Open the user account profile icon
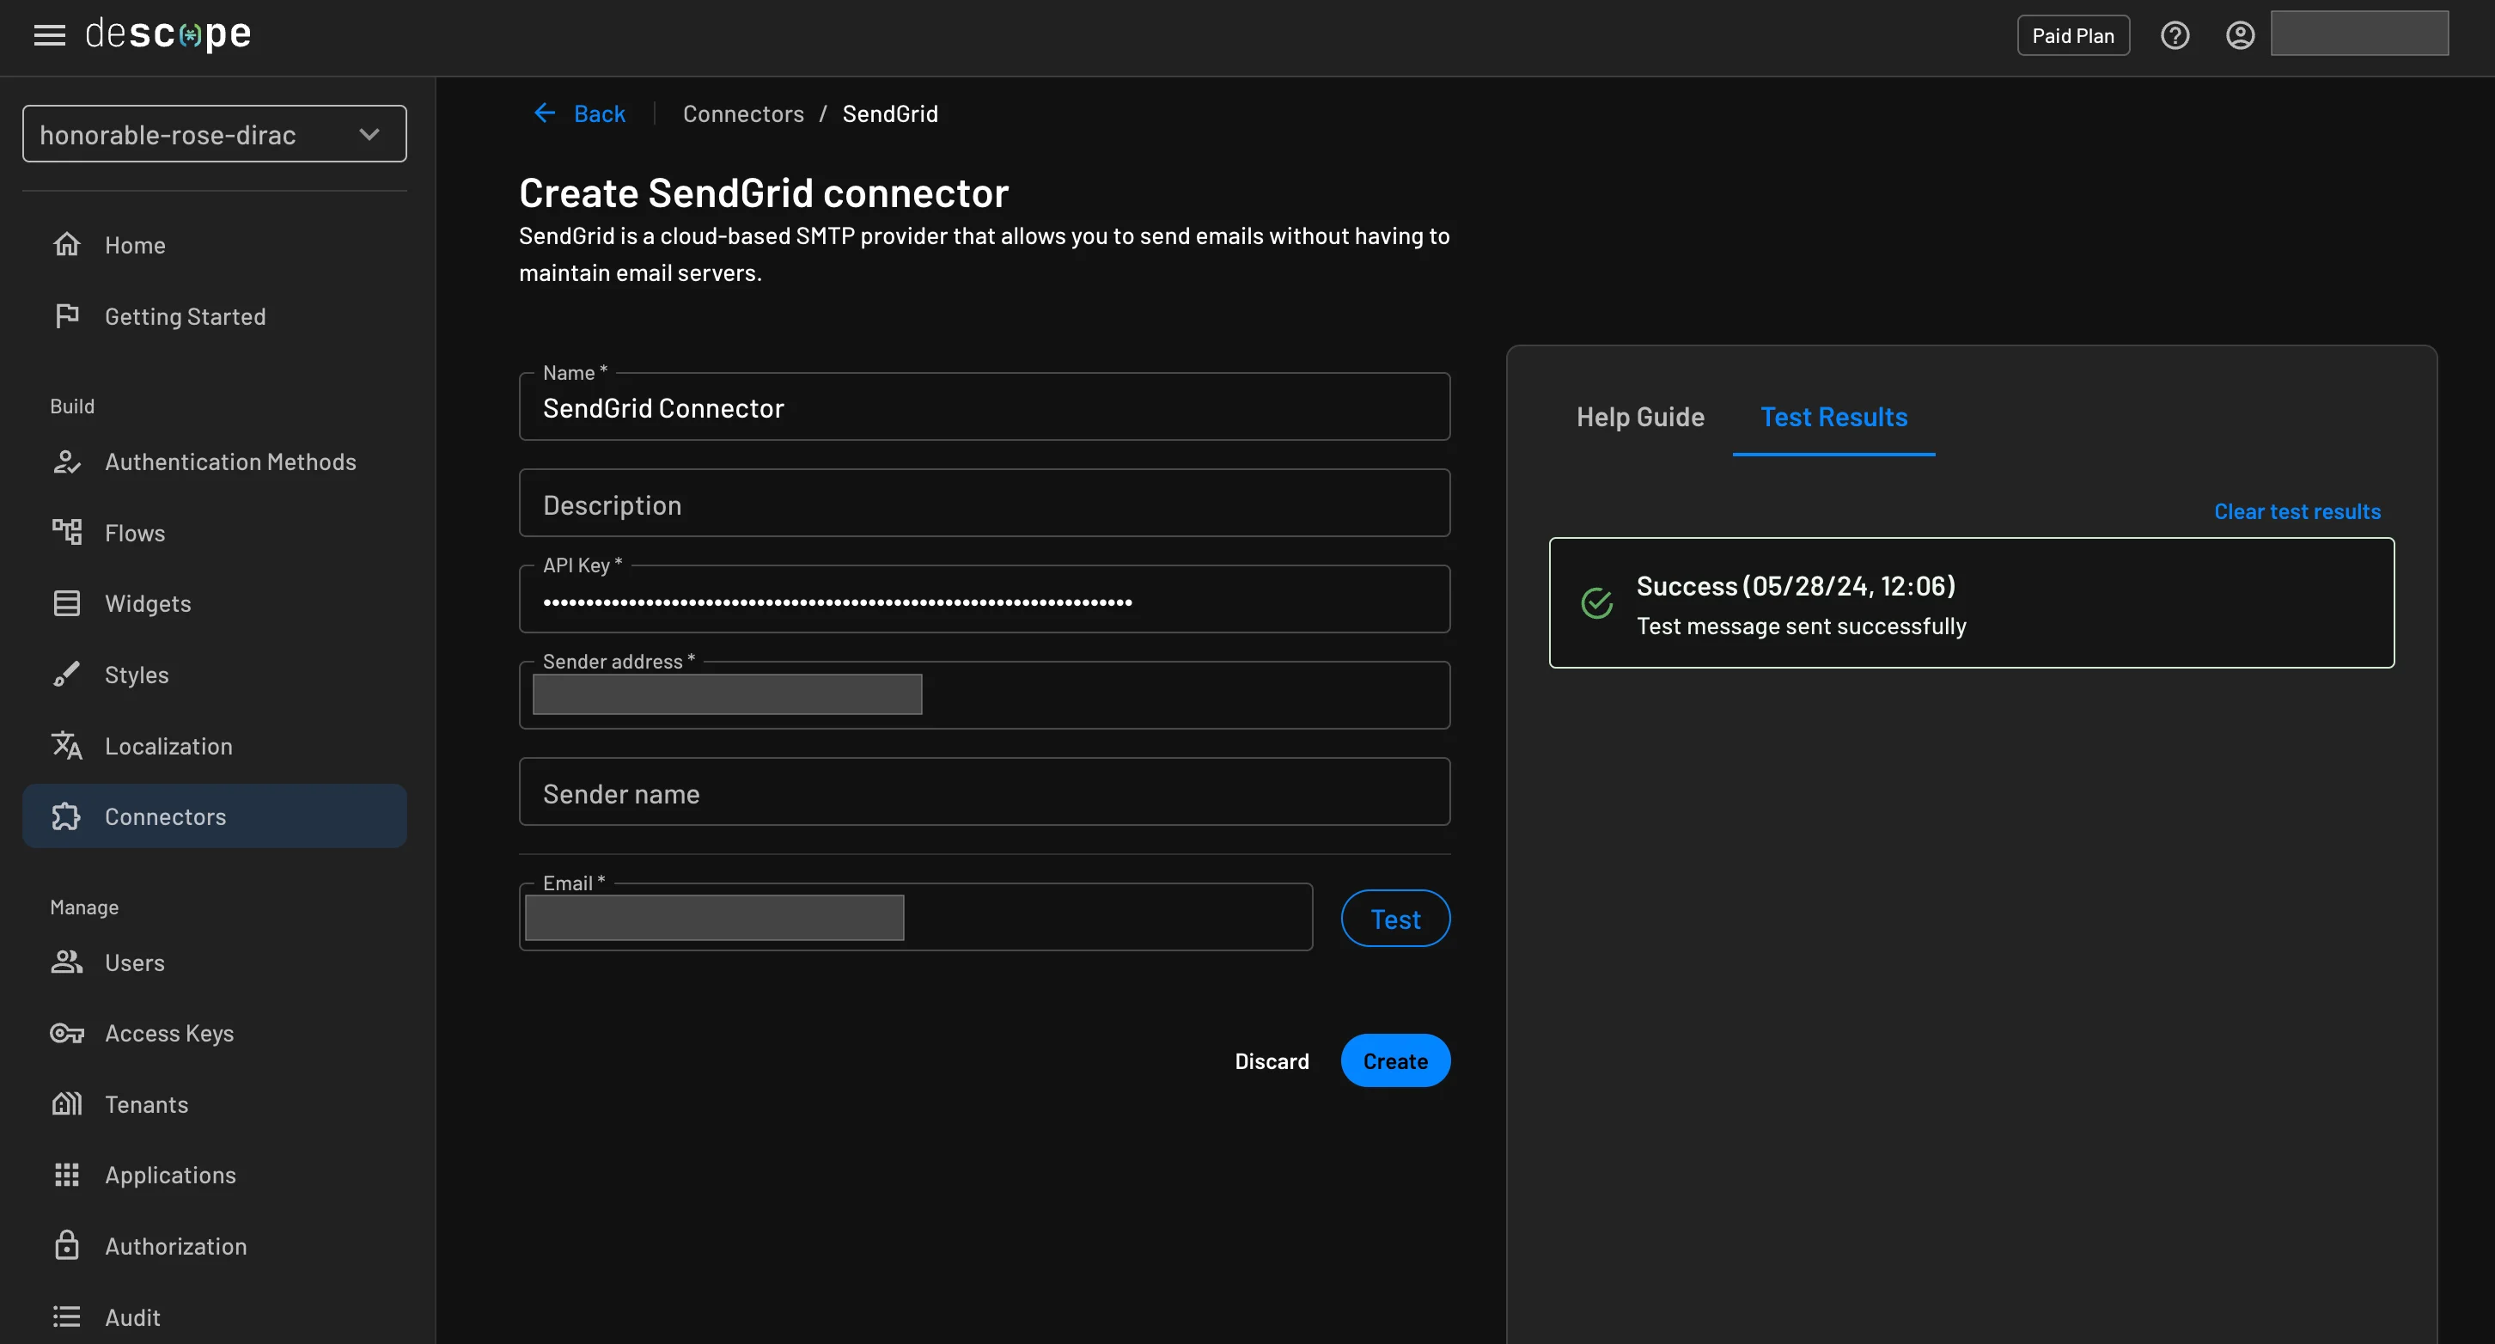 pyautogui.click(x=2239, y=36)
